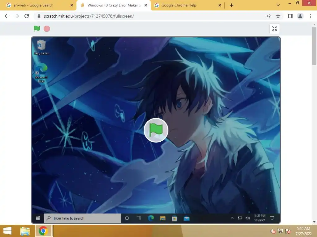Image resolution: width=317 pixels, height=237 pixels.
Task: Go back to the previous page
Action: pos(7,16)
